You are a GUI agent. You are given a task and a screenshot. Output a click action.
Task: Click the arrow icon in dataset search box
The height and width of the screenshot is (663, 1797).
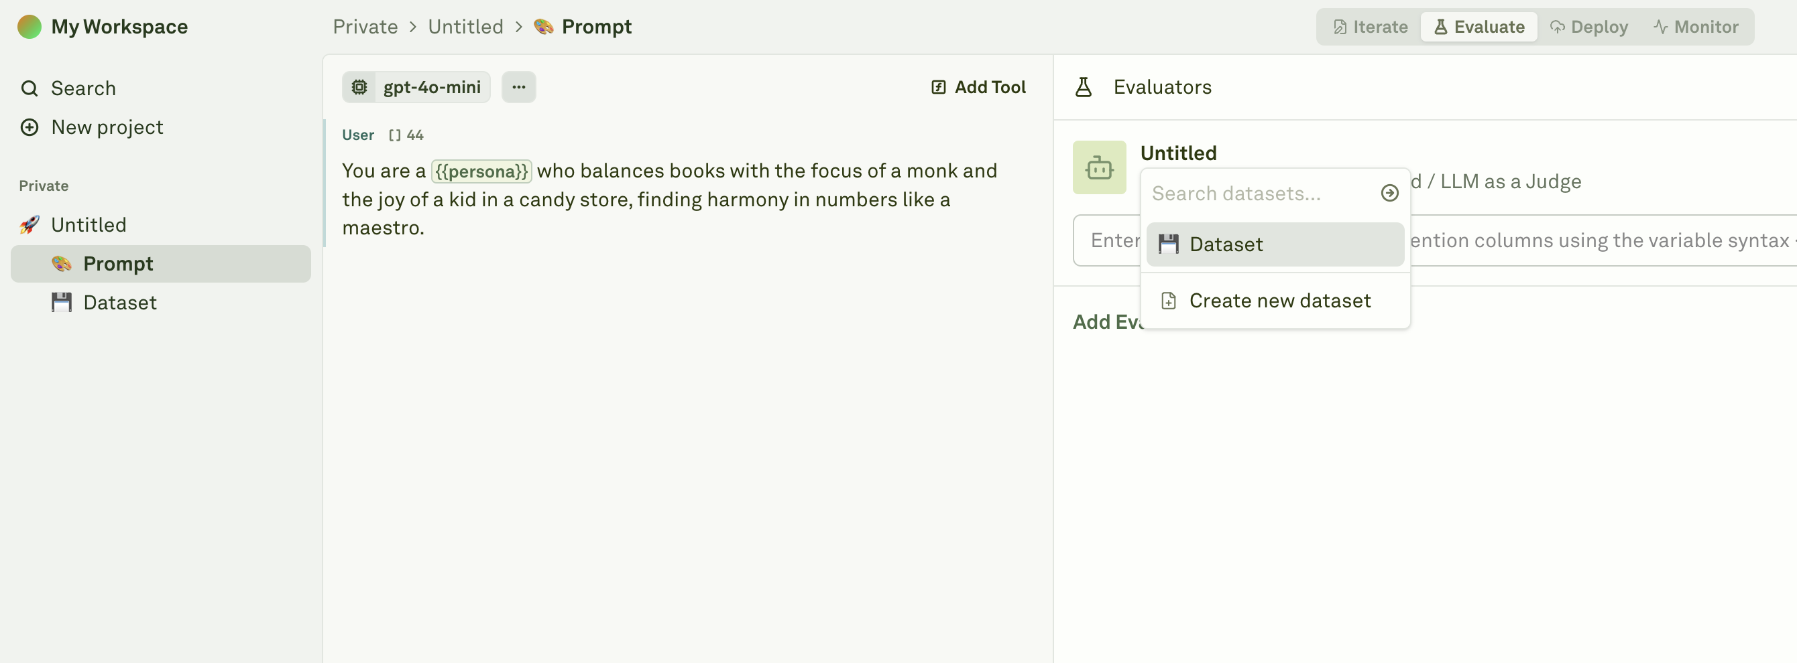click(x=1389, y=193)
